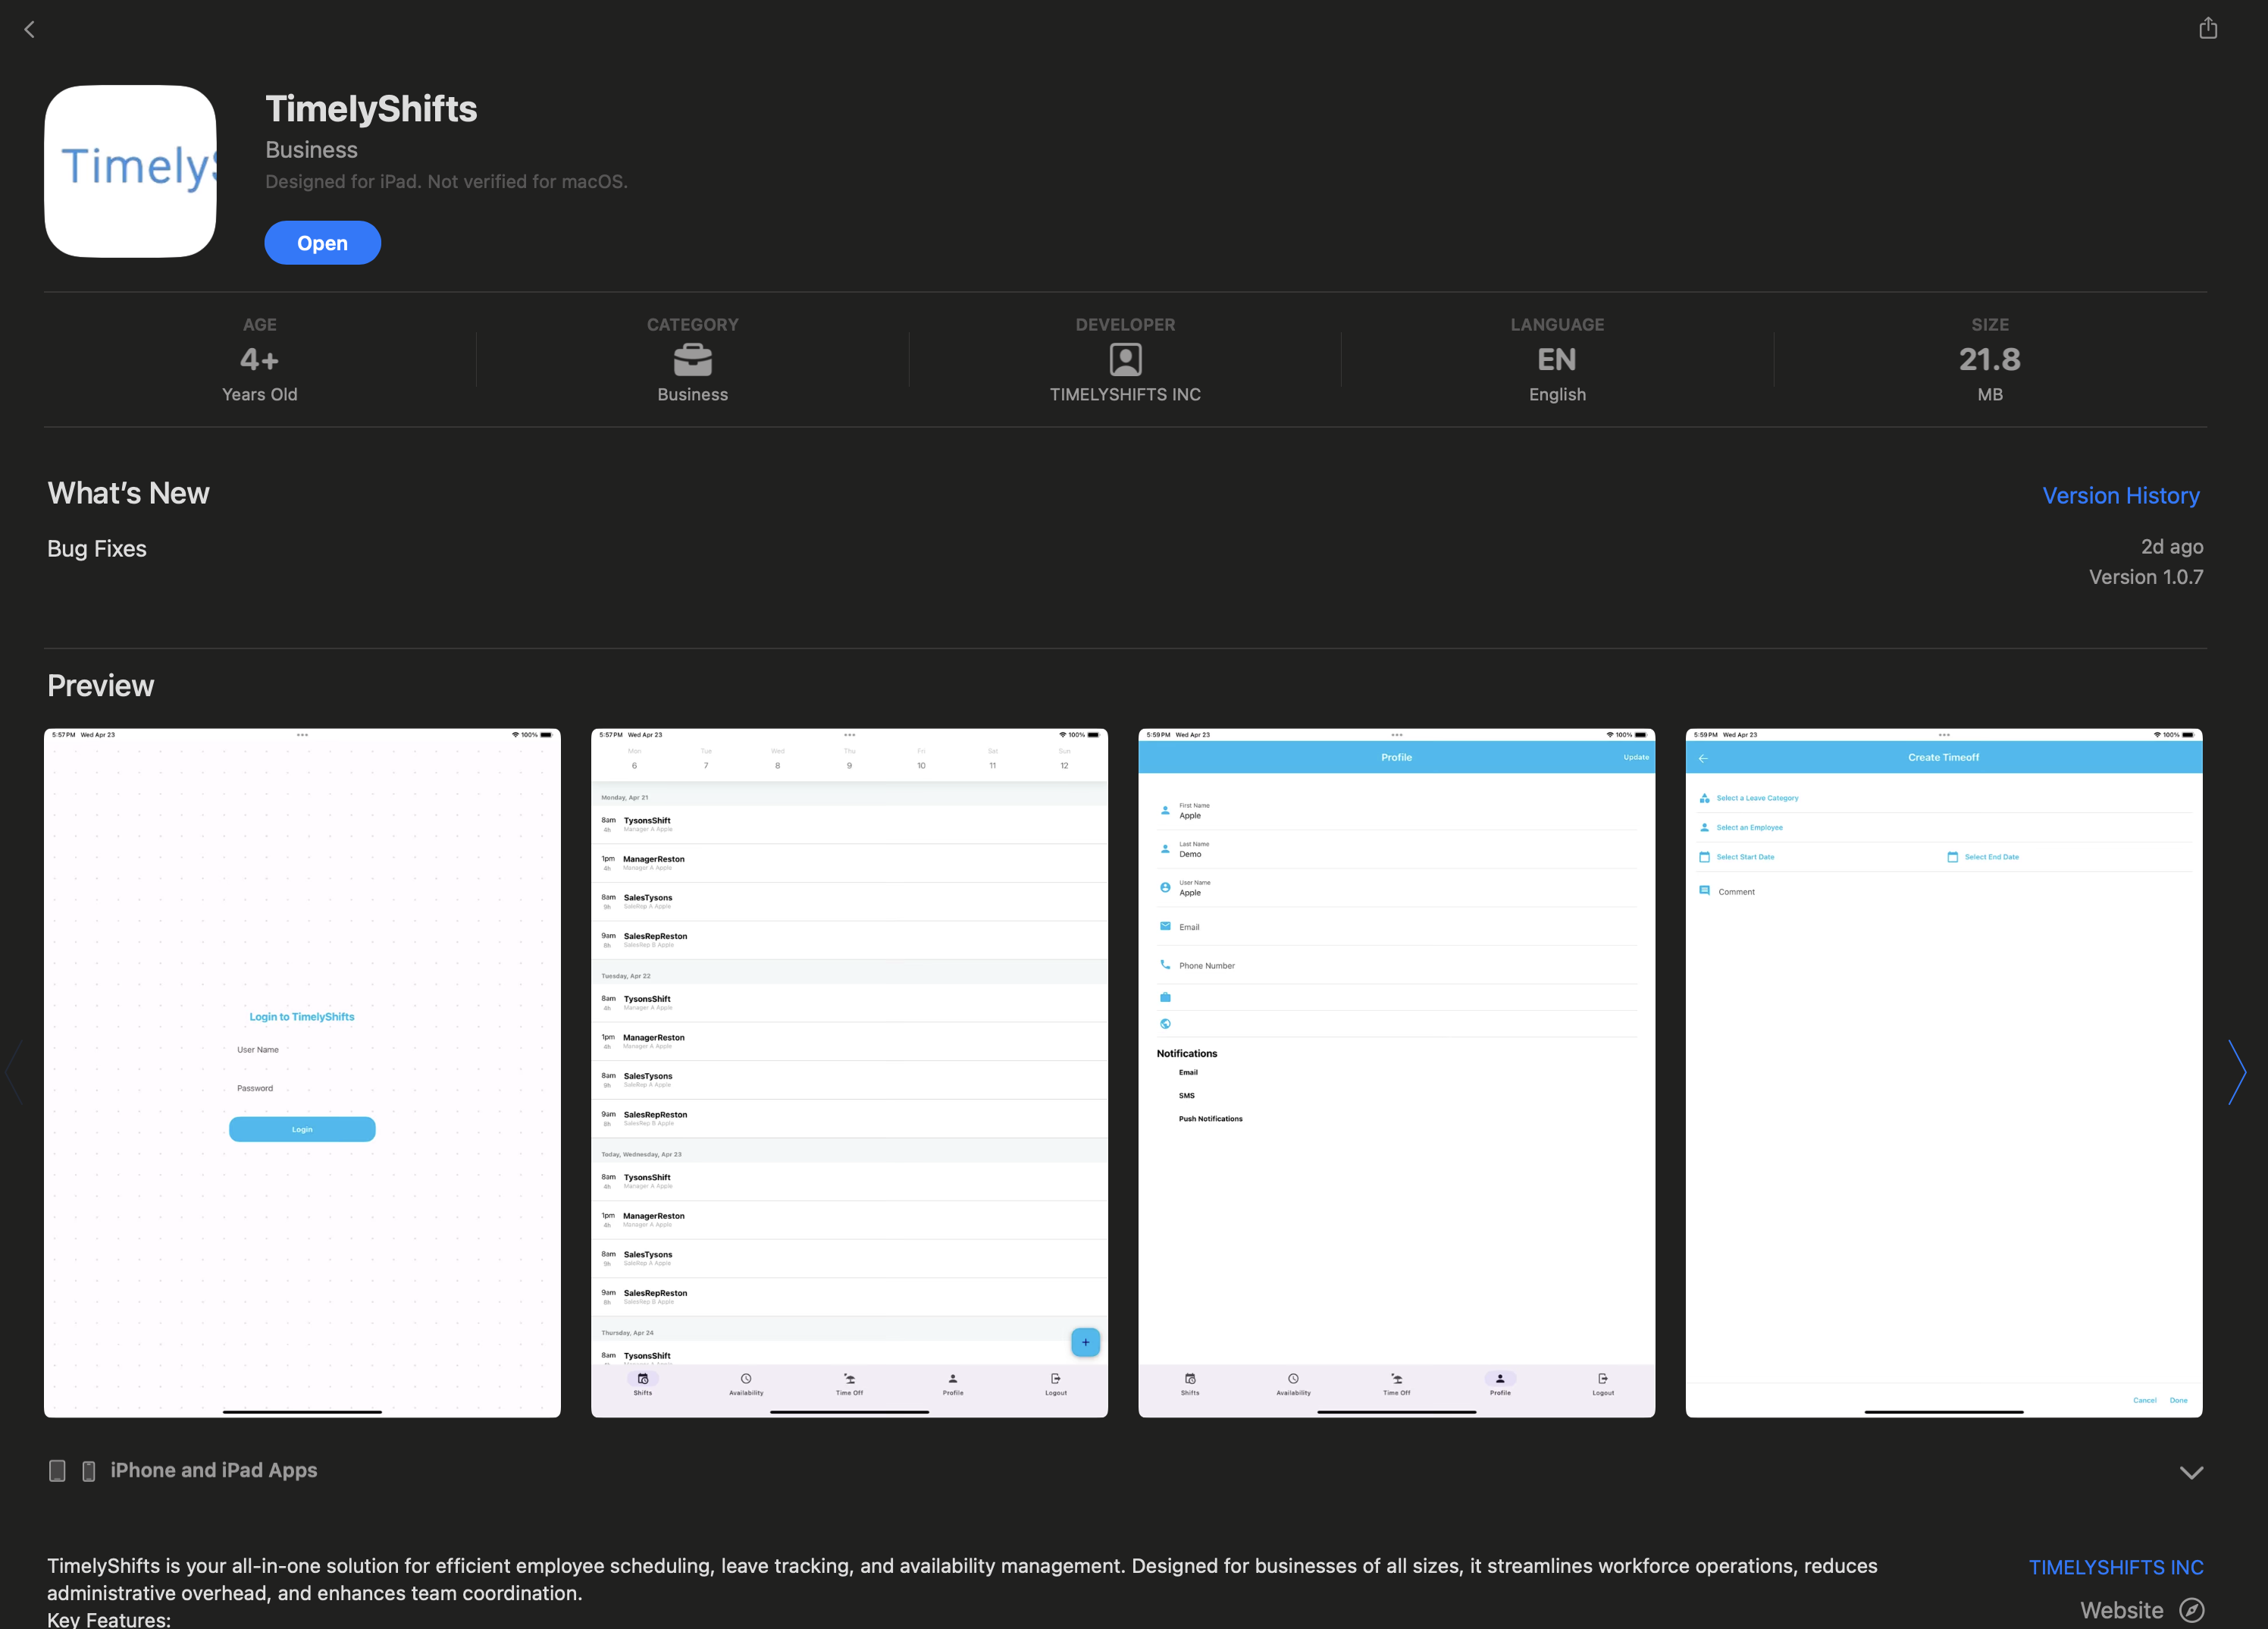This screenshot has width=2268, height=1629.
Task: Open Version History link
Action: (x=2120, y=495)
